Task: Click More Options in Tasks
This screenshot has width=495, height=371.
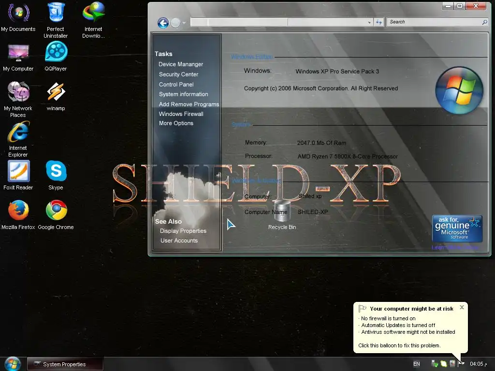Action: pos(176,123)
